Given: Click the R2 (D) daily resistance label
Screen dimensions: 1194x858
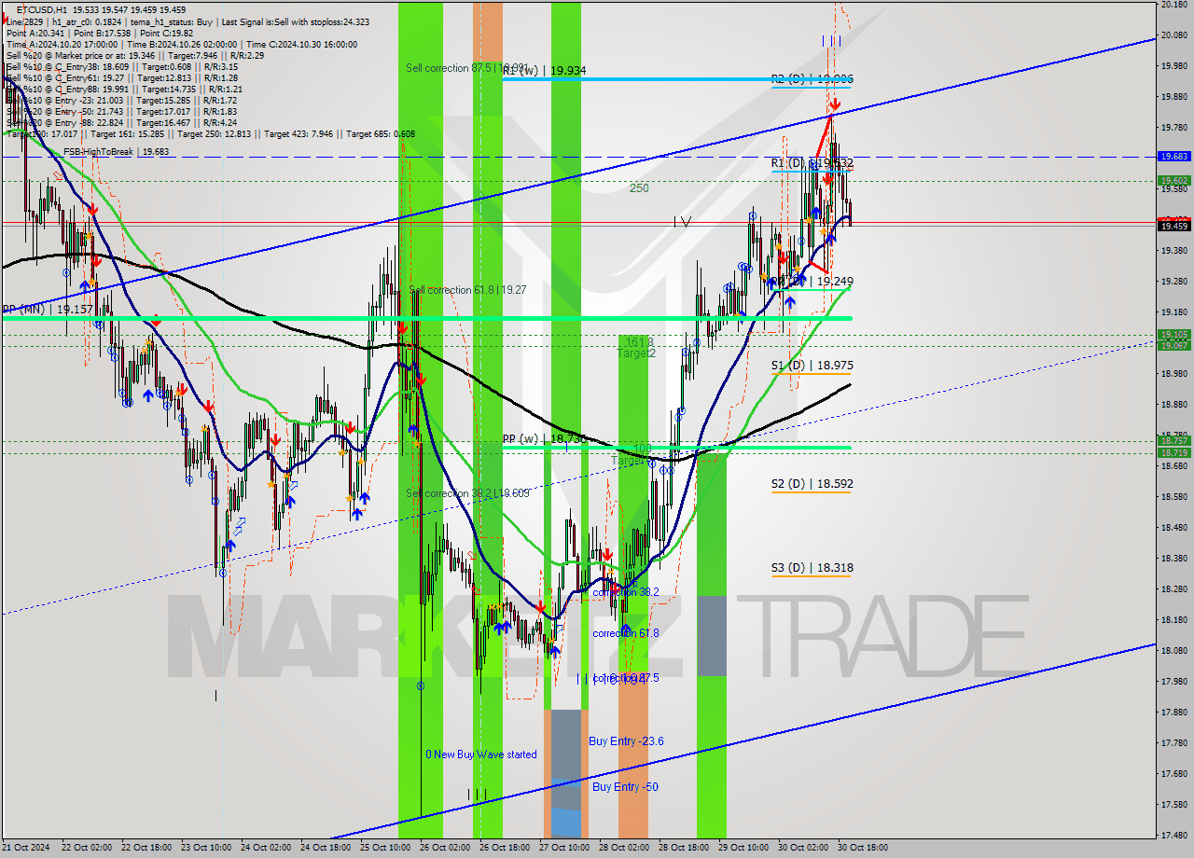Looking at the screenshot, I should 812,79.
